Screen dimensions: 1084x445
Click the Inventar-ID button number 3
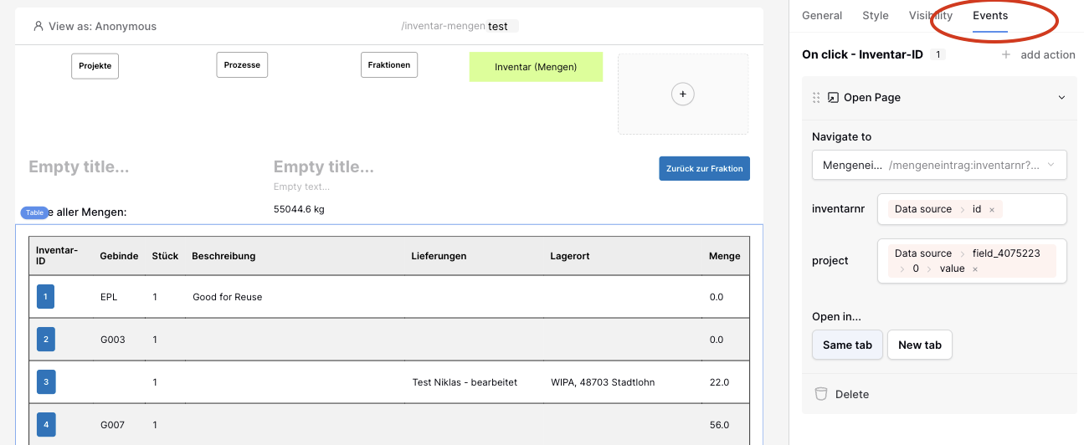[x=46, y=382]
